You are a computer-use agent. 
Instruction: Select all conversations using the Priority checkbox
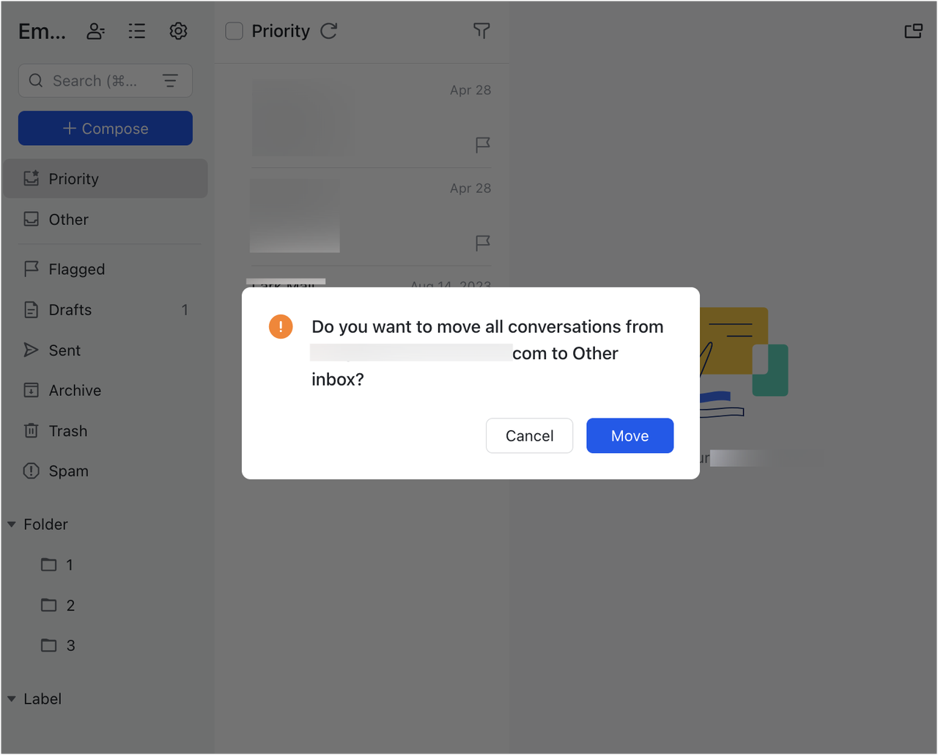click(234, 31)
